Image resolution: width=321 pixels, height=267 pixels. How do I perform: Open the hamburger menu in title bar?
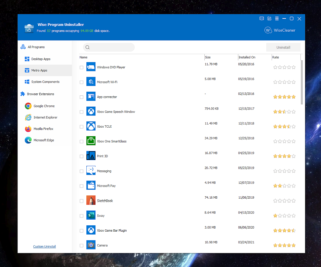pyautogui.click(x=277, y=19)
